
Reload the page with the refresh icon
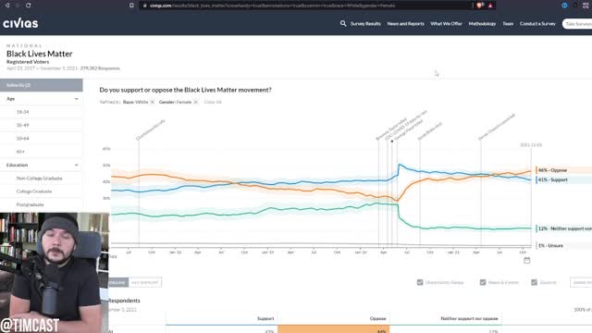click(x=29, y=6)
